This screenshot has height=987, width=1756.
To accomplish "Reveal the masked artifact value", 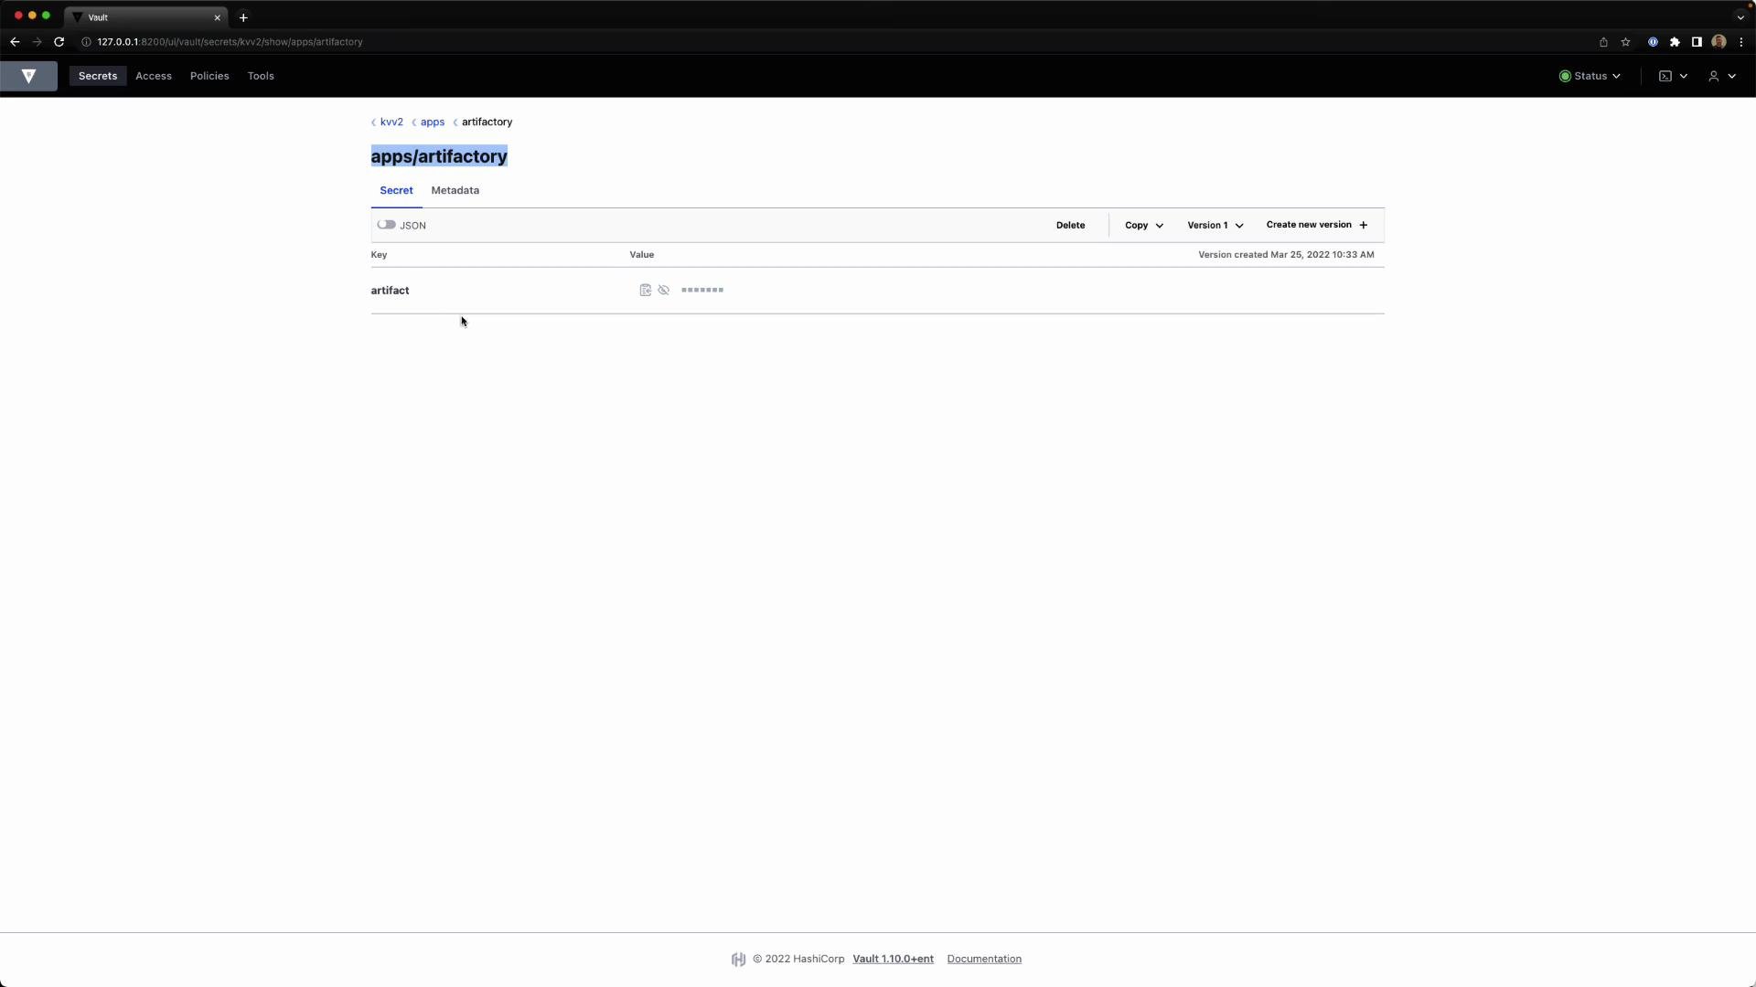I will [664, 291].
